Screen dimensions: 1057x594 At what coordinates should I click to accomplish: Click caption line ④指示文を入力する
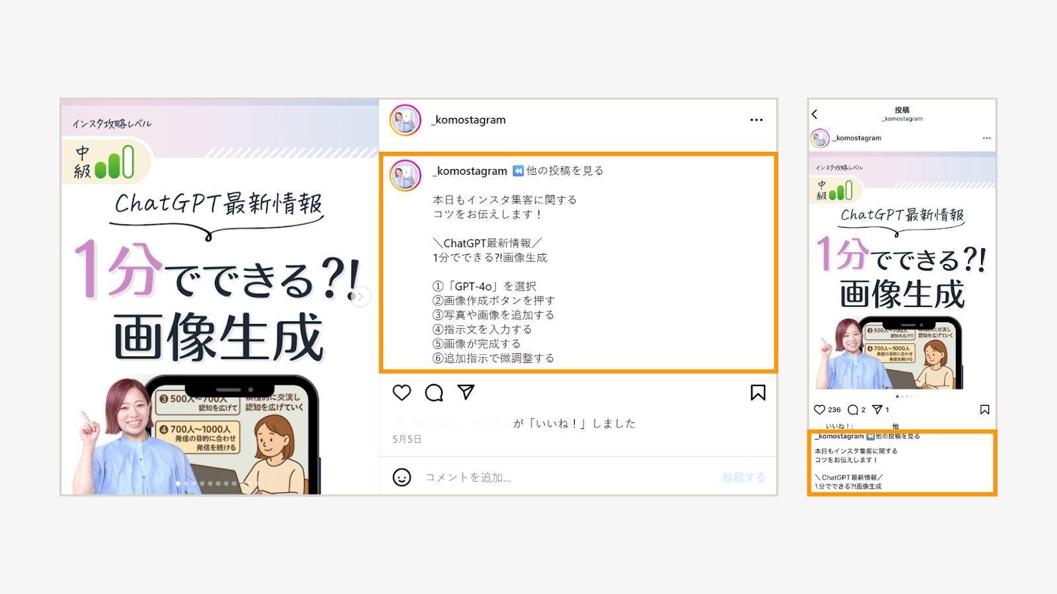482,329
